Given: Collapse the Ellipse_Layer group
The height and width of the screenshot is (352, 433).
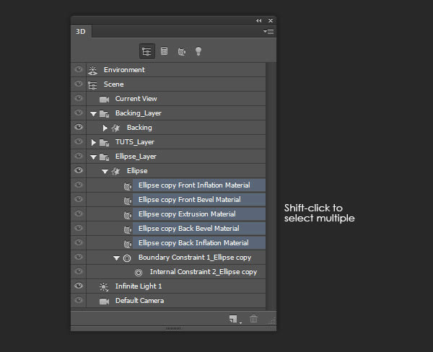Looking at the screenshot, I should pos(93,157).
